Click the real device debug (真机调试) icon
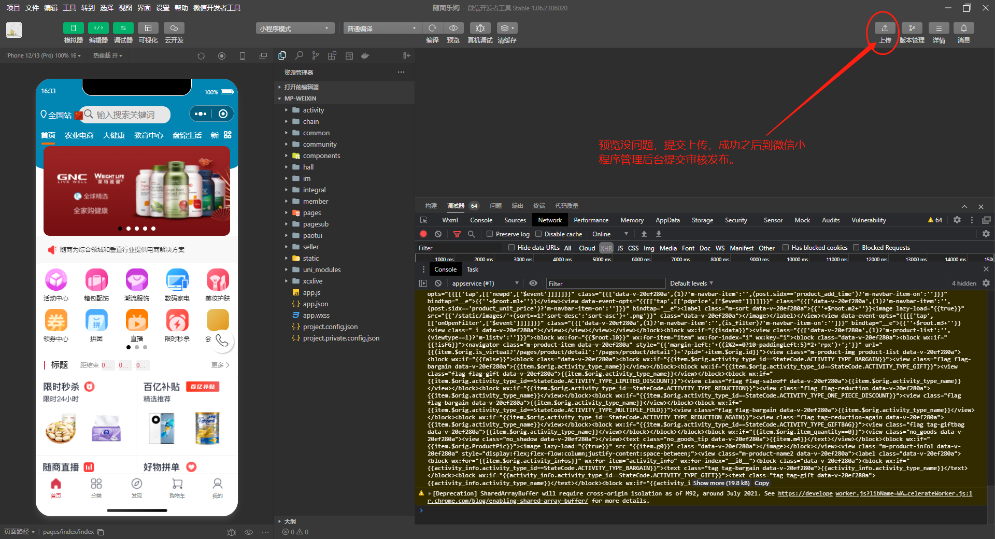995x539 pixels. coord(480,29)
